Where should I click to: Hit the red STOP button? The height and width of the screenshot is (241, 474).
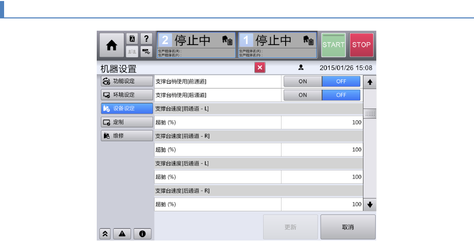point(361,45)
